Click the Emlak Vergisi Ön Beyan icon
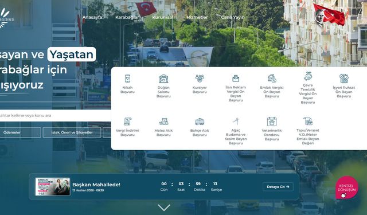Image resolution: width=367 pixels, height=215 pixels. coord(272,79)
